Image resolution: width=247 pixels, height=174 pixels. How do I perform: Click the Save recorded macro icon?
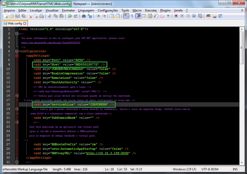pos(200,16)
